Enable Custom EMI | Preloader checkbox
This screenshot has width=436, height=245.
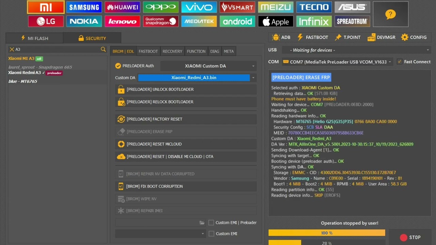coord(211,223)
